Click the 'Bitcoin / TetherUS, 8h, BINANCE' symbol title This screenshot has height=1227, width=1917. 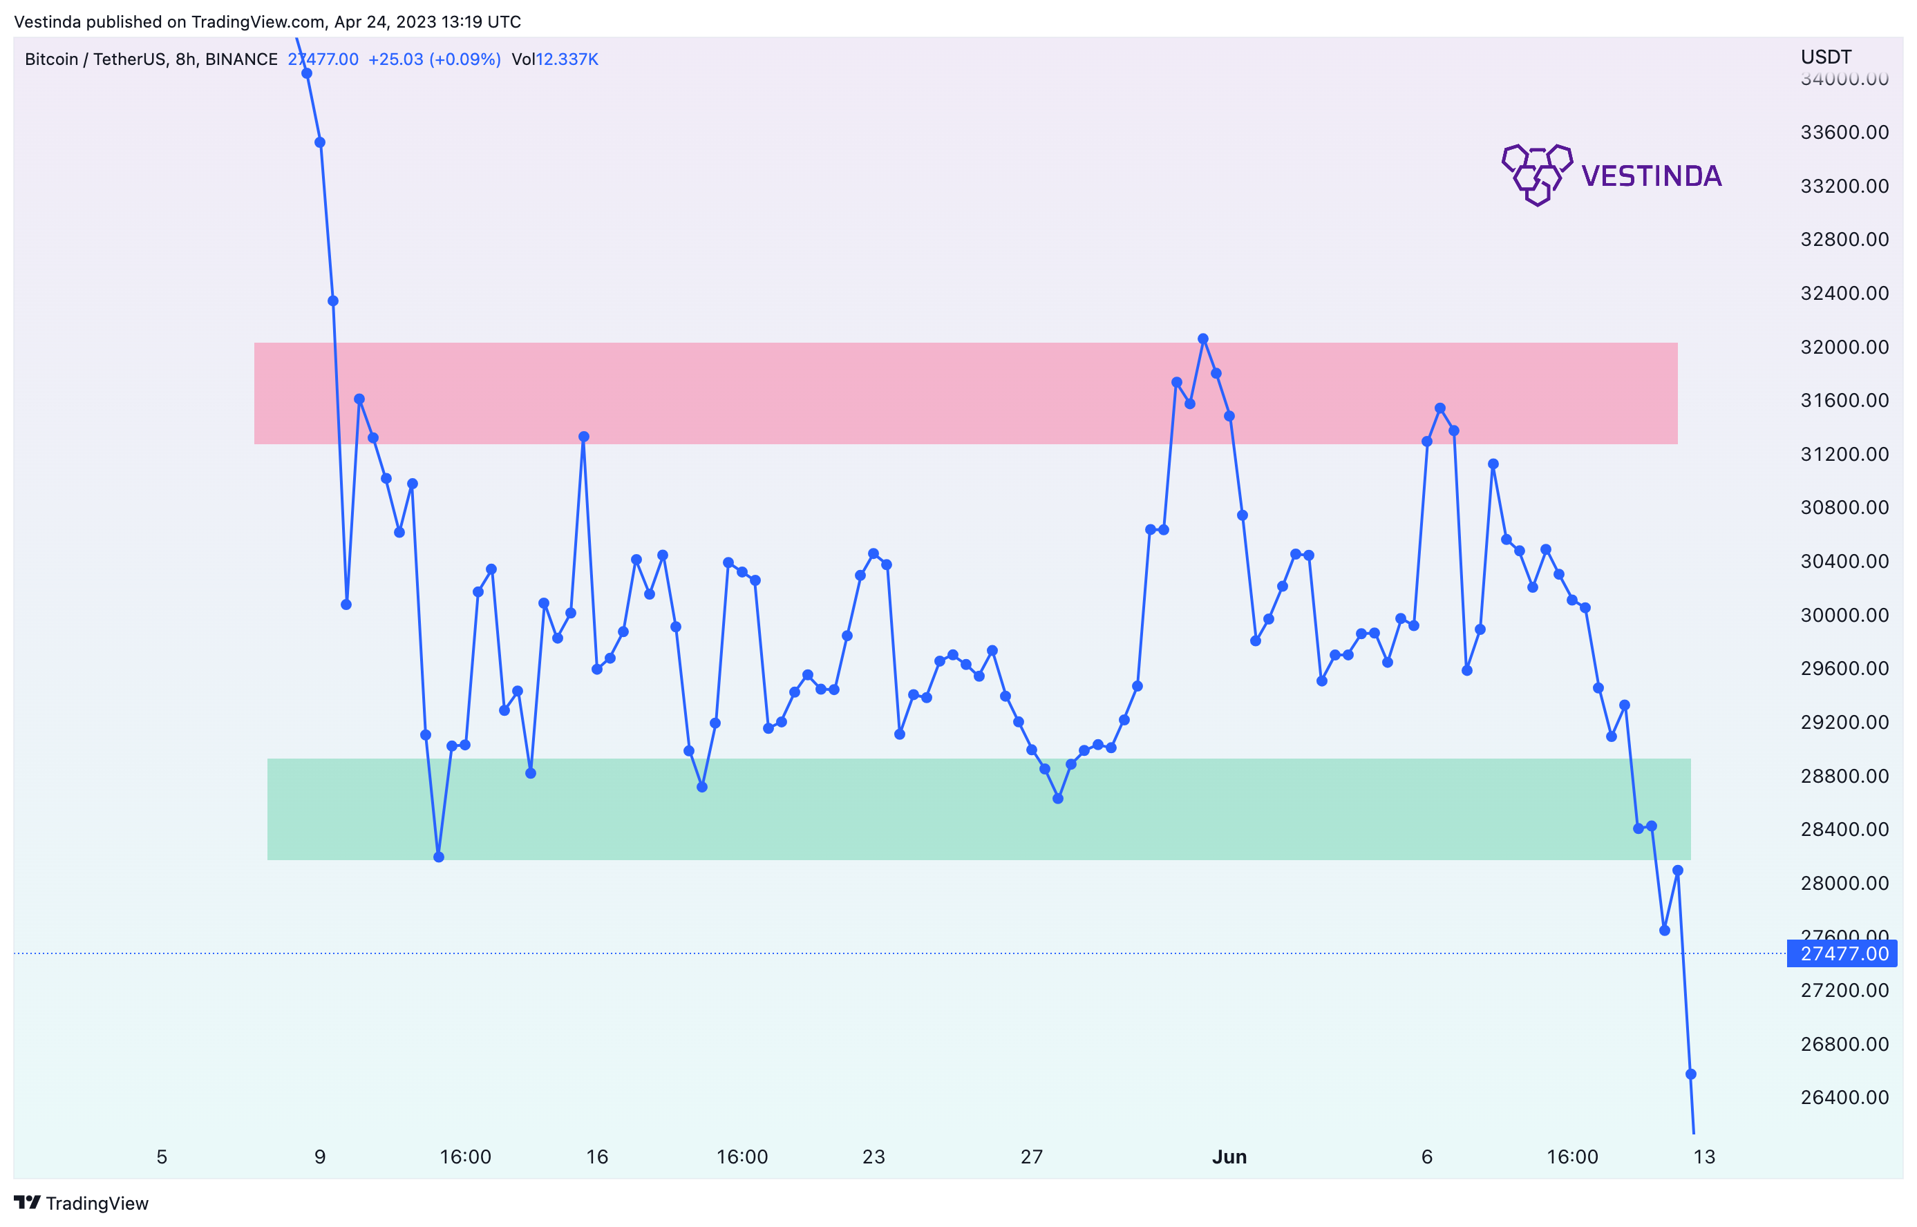151,59
